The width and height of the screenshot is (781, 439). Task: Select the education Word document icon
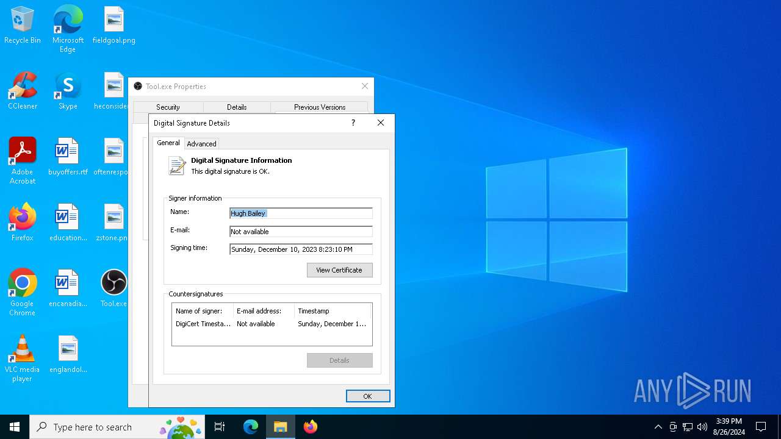[68, 223]
